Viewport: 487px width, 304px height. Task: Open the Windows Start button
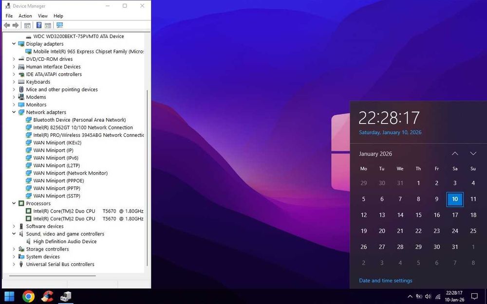pyautogui.click(x=9, y=297)
